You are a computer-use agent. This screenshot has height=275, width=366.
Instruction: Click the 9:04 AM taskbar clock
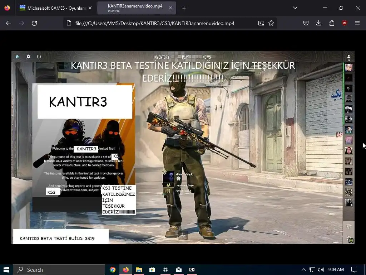click(336, 270)
